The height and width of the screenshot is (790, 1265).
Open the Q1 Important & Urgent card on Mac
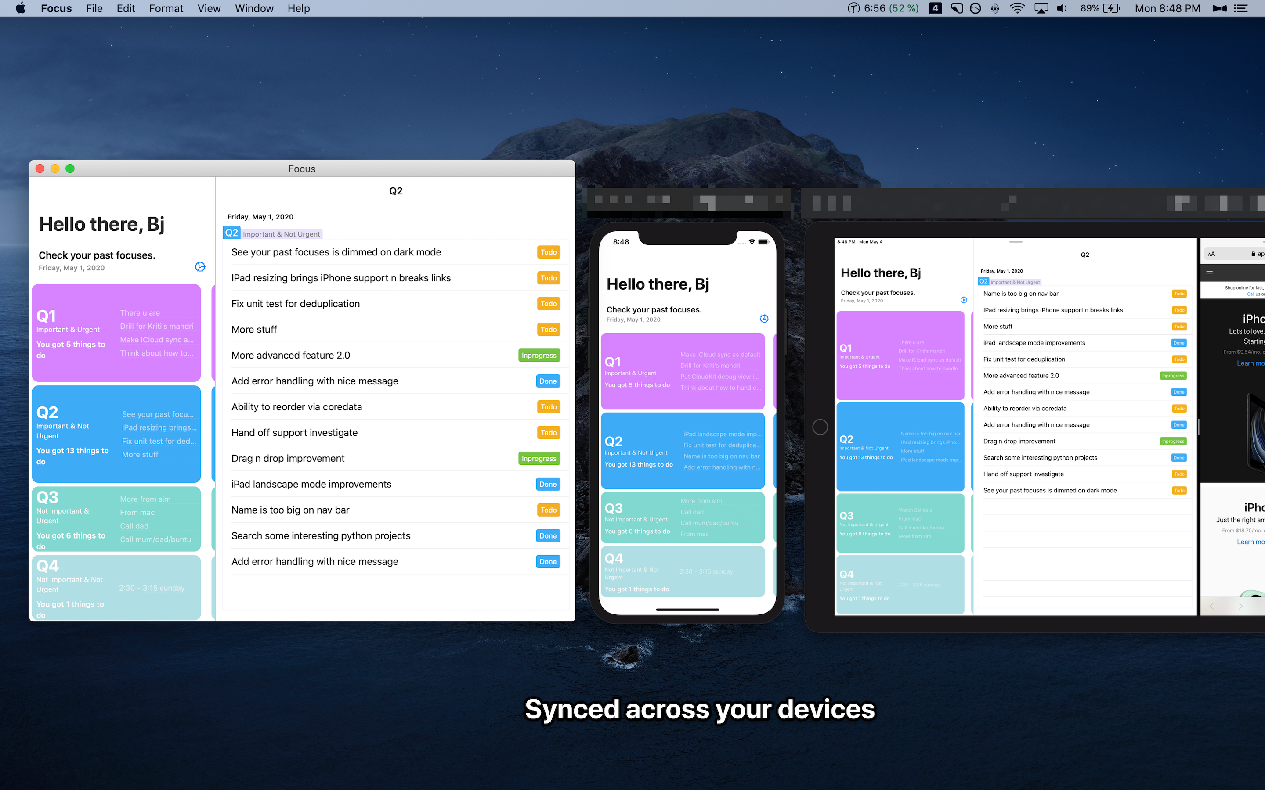tap(116, 333)
